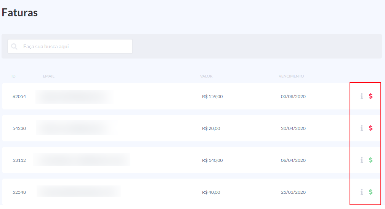Click green dollar icon for invoice 53112

pyautogui.click(x=371, y=160)
